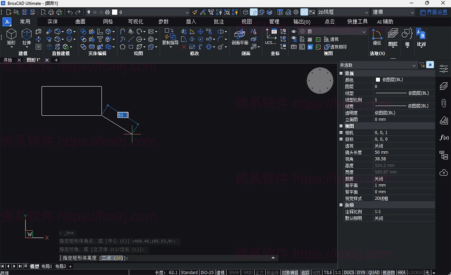The image size is (451, 275).
Task: Collapse the 视图 section in properties panel
Action: pyautogui.click(x=341, y=126)
